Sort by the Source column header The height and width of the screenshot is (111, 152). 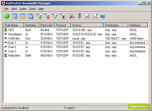(87, 25)
